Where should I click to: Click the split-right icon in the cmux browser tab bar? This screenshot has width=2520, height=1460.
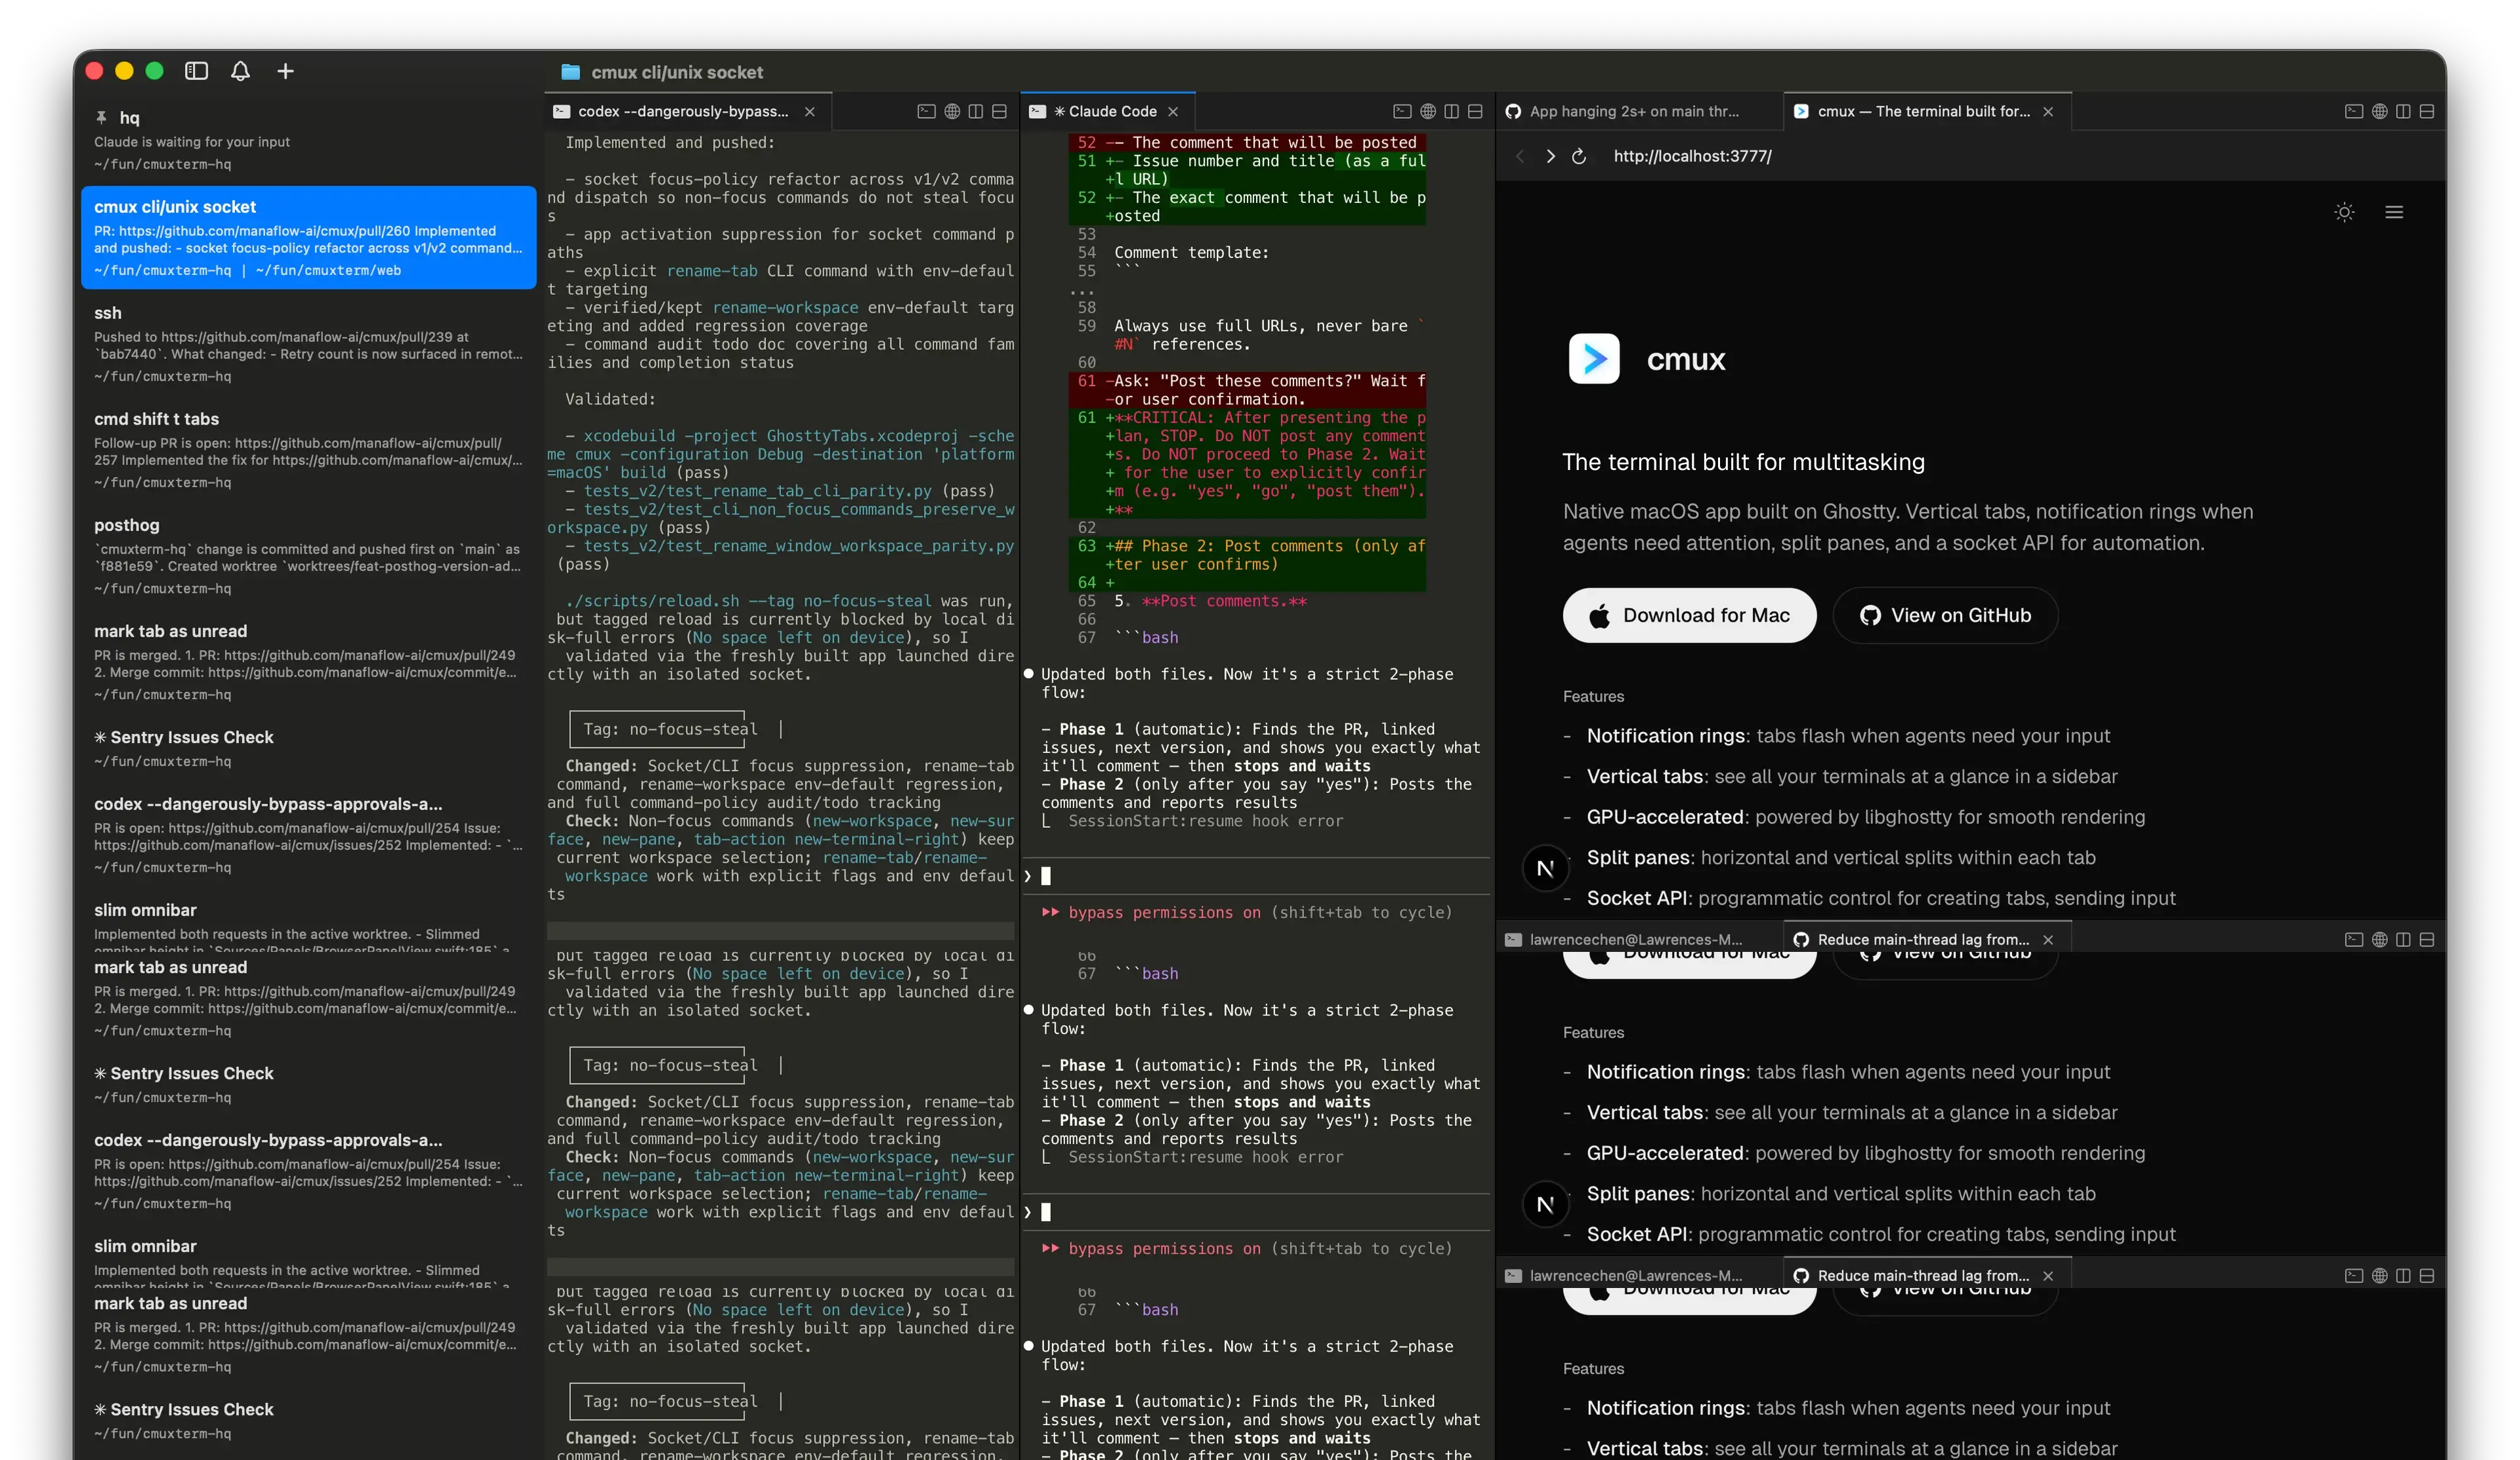[2404, 112]
